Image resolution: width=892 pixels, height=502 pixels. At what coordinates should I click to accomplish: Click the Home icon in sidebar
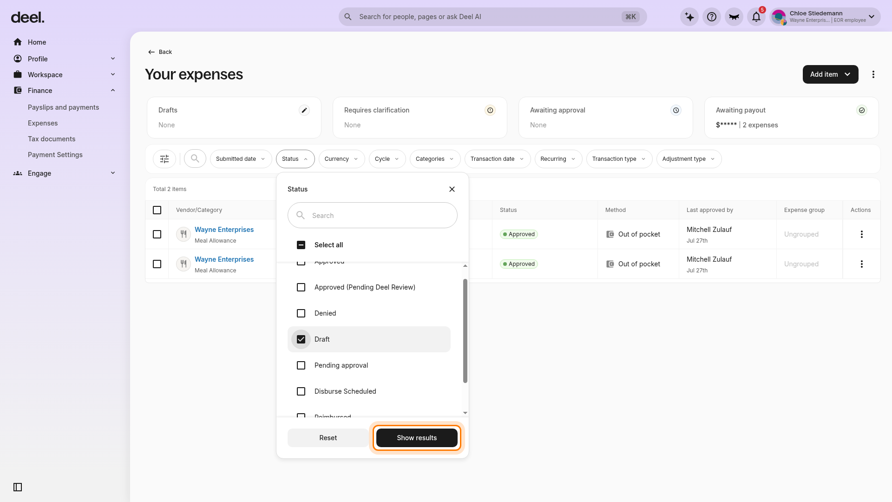point(18,42)
